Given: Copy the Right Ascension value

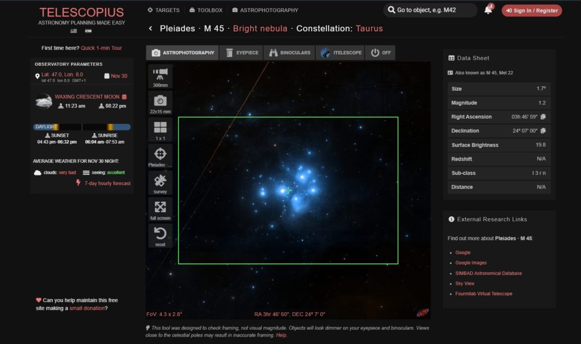Looking at the screenshot, I should click(544, 117).
